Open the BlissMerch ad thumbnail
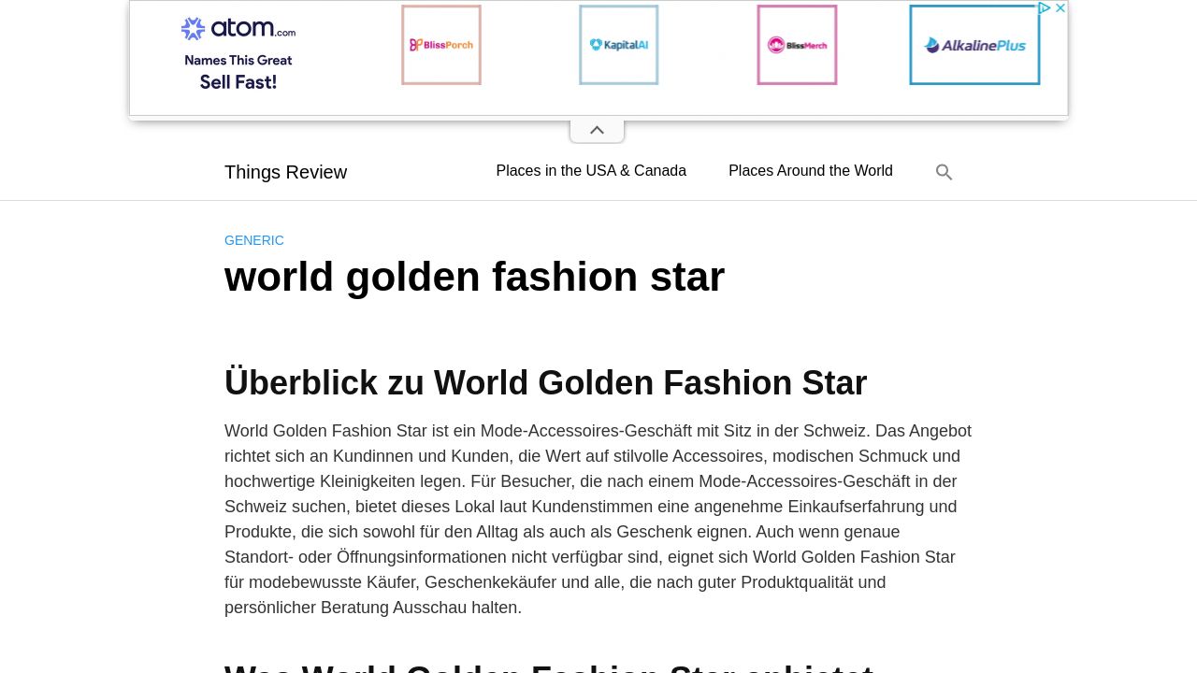Viewport: 1197px width, 673px height. [x=797, y=45]
